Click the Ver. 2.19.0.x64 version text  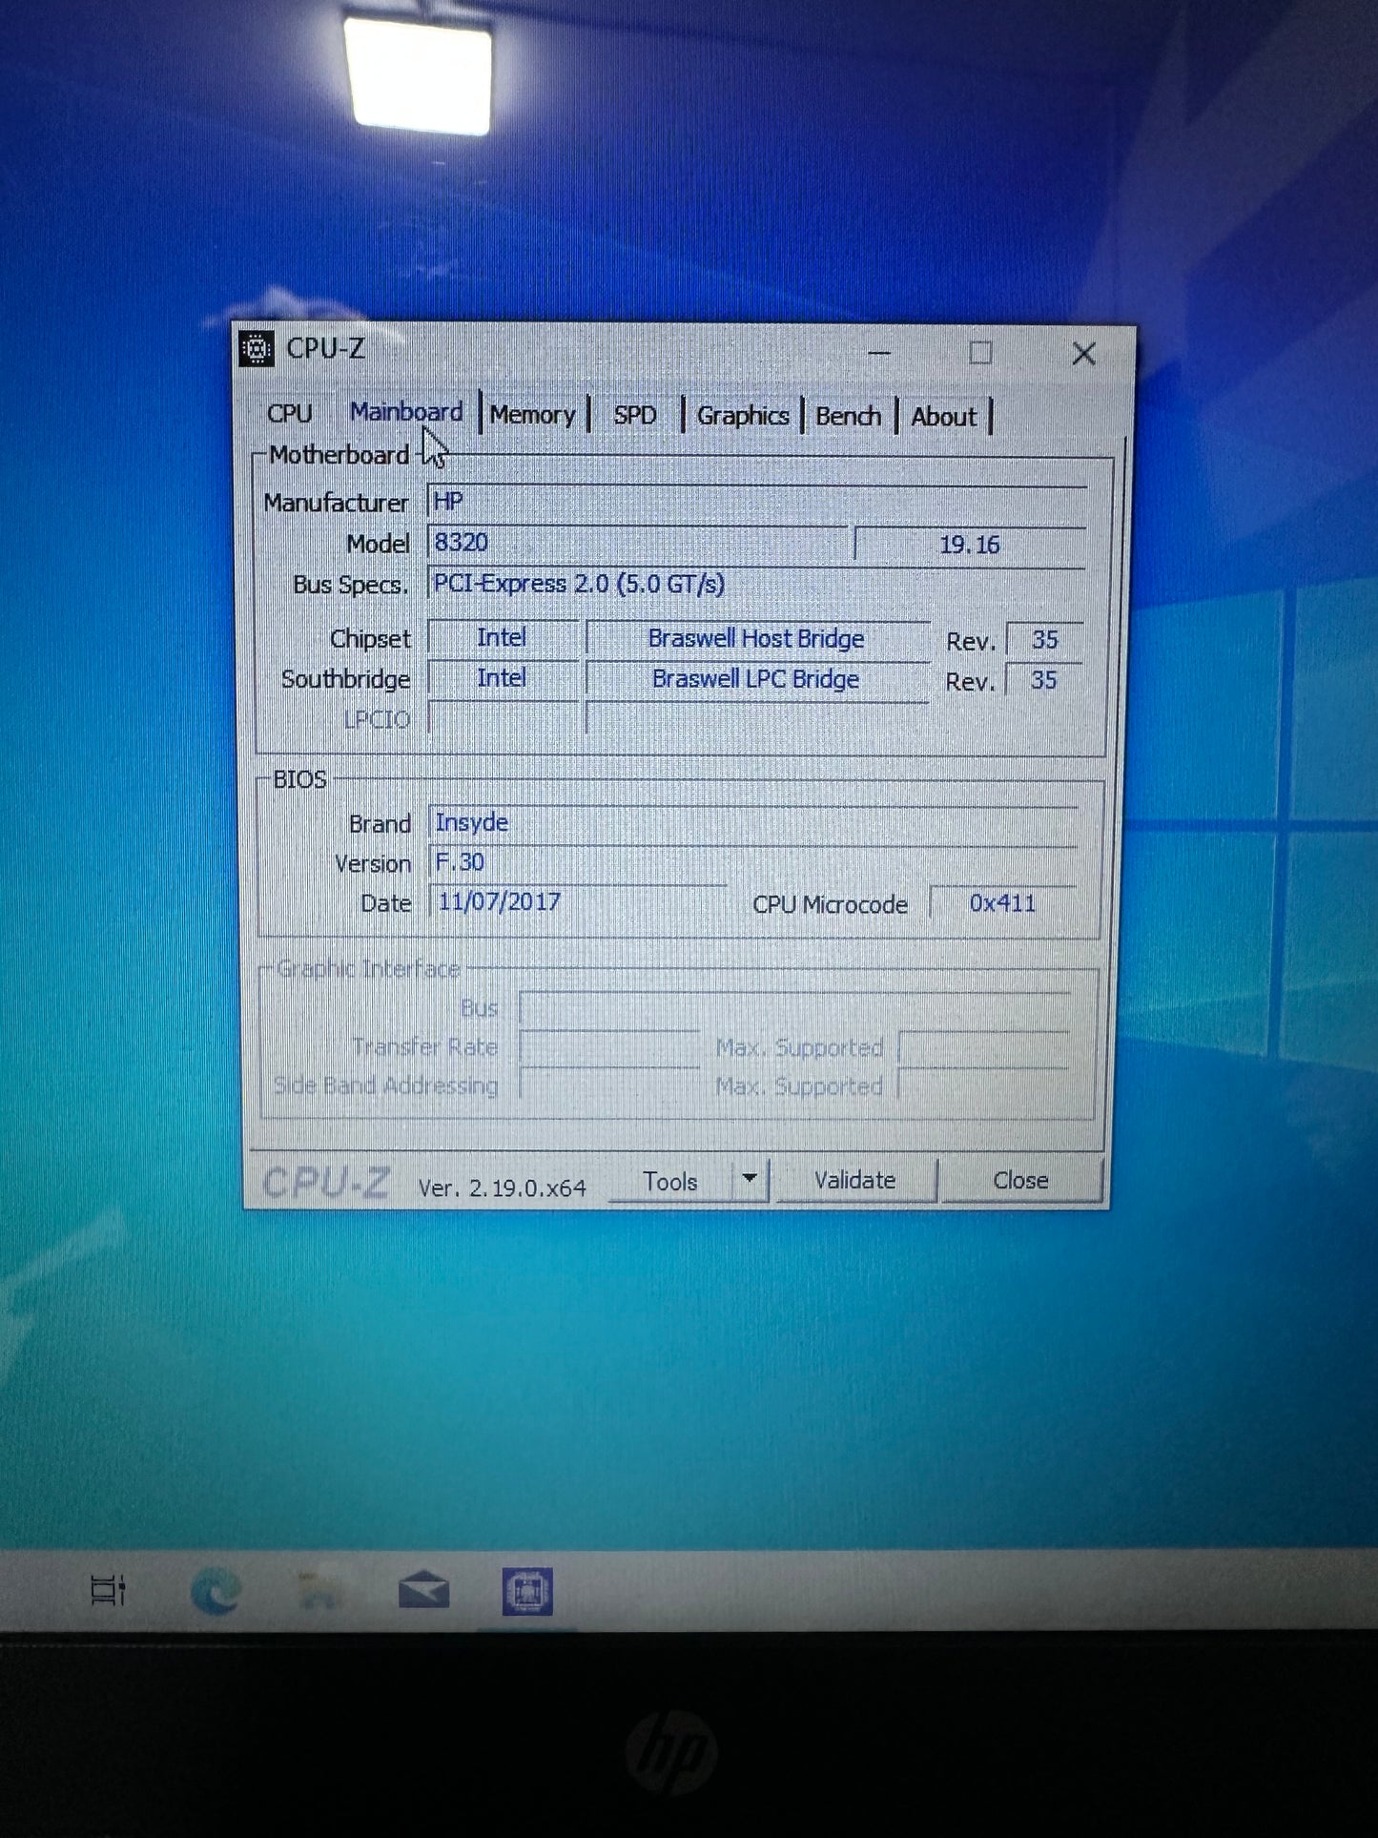tap(503, 1188)
